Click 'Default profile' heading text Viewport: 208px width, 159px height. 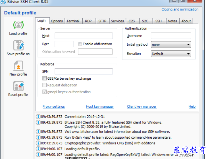(20, 13)
